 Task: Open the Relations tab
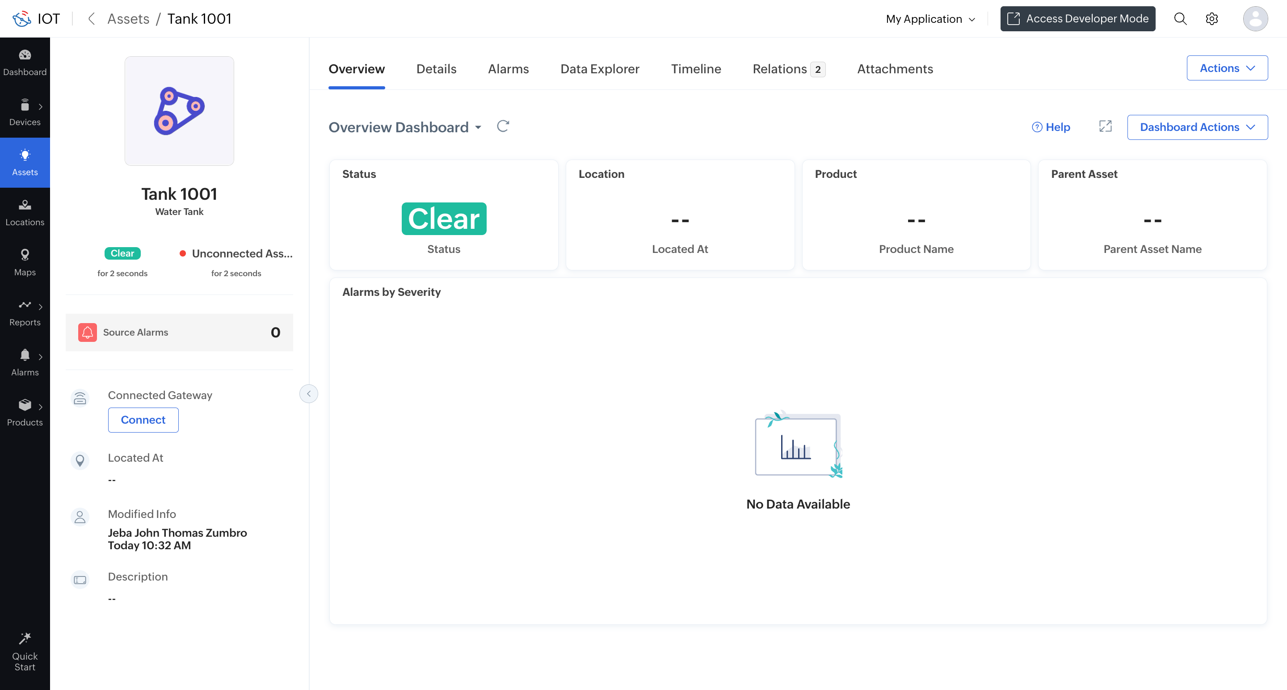789,69
